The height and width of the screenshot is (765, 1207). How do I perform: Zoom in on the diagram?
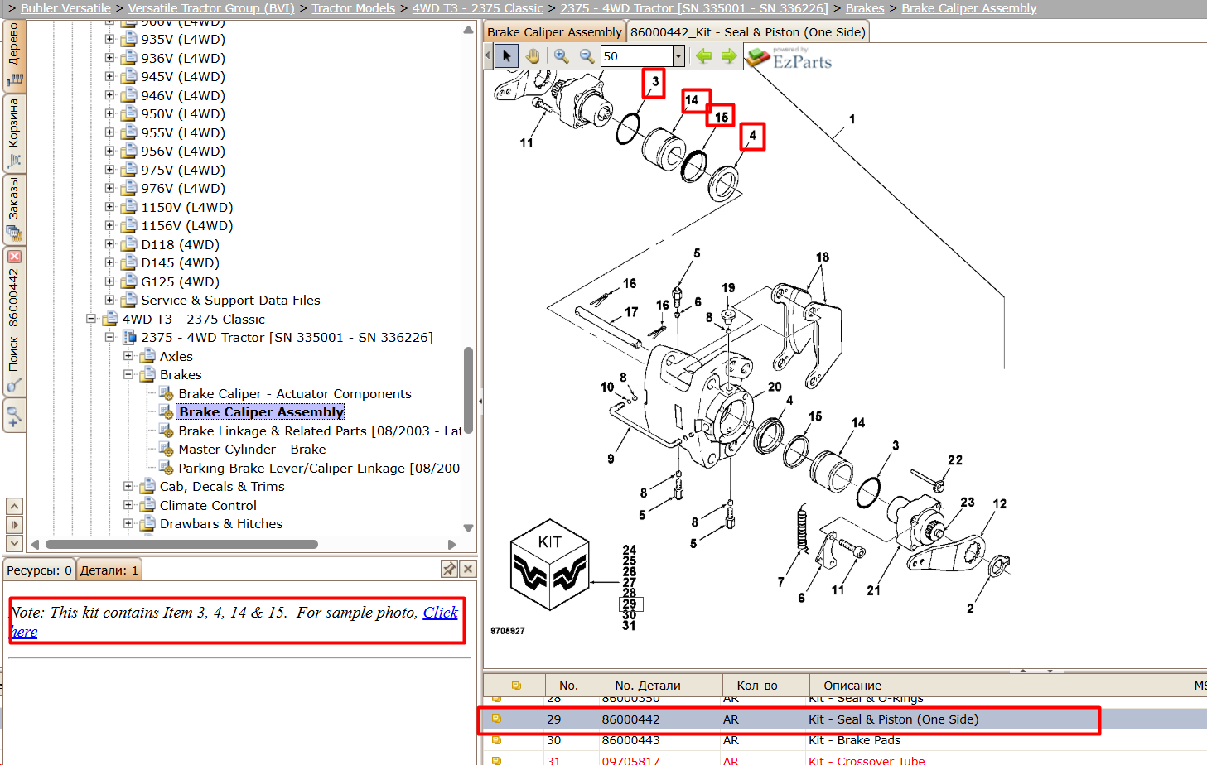(561, 56)
